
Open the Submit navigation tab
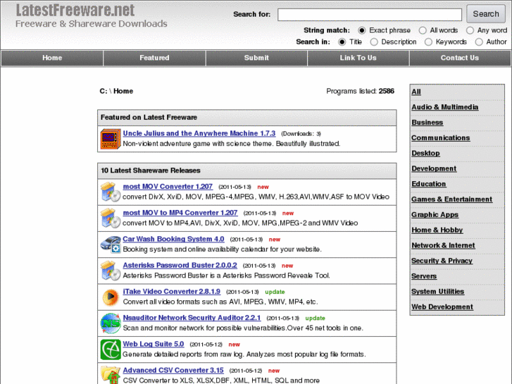click(x=256, y=58)
